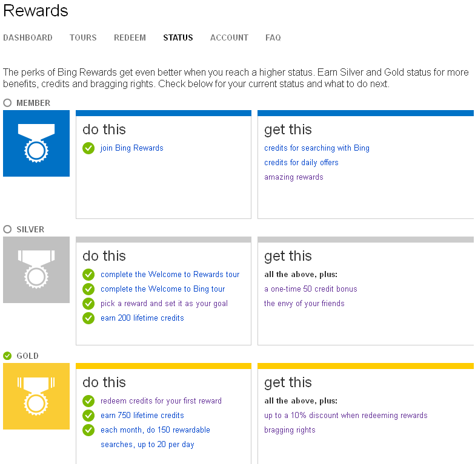475x464 pixels.
Task: Select the STATUS tab
Action: click(x=178, y=38)
